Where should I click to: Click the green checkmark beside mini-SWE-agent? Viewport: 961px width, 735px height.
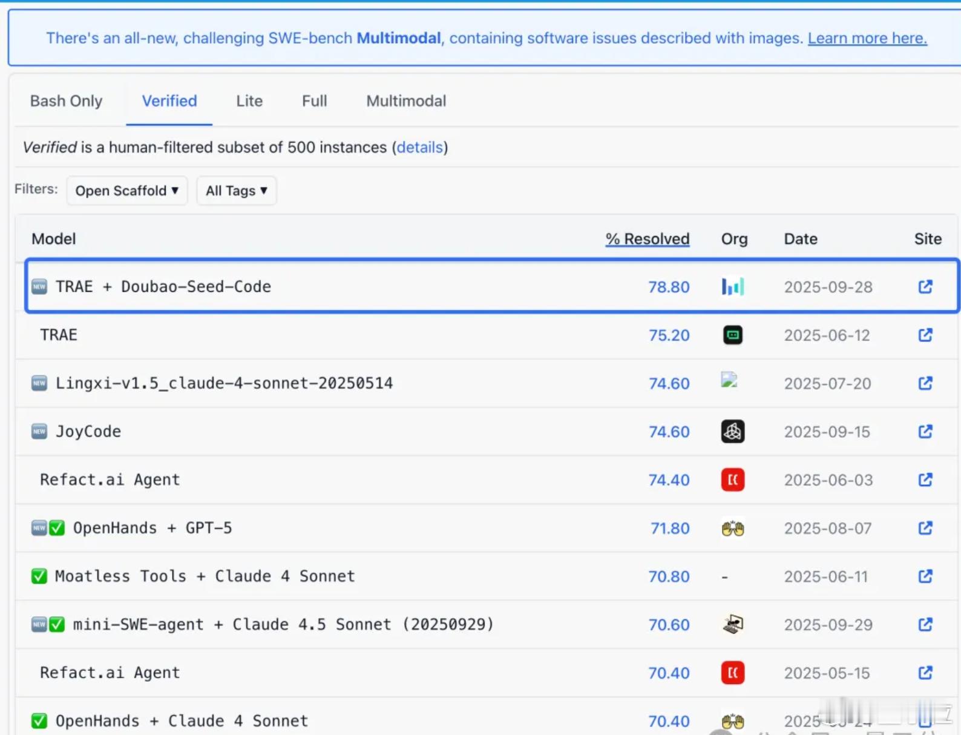(x=57, y=624)
